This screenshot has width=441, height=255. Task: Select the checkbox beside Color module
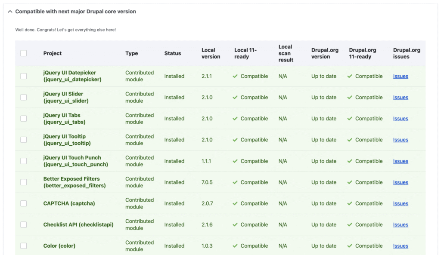point(24,246)
